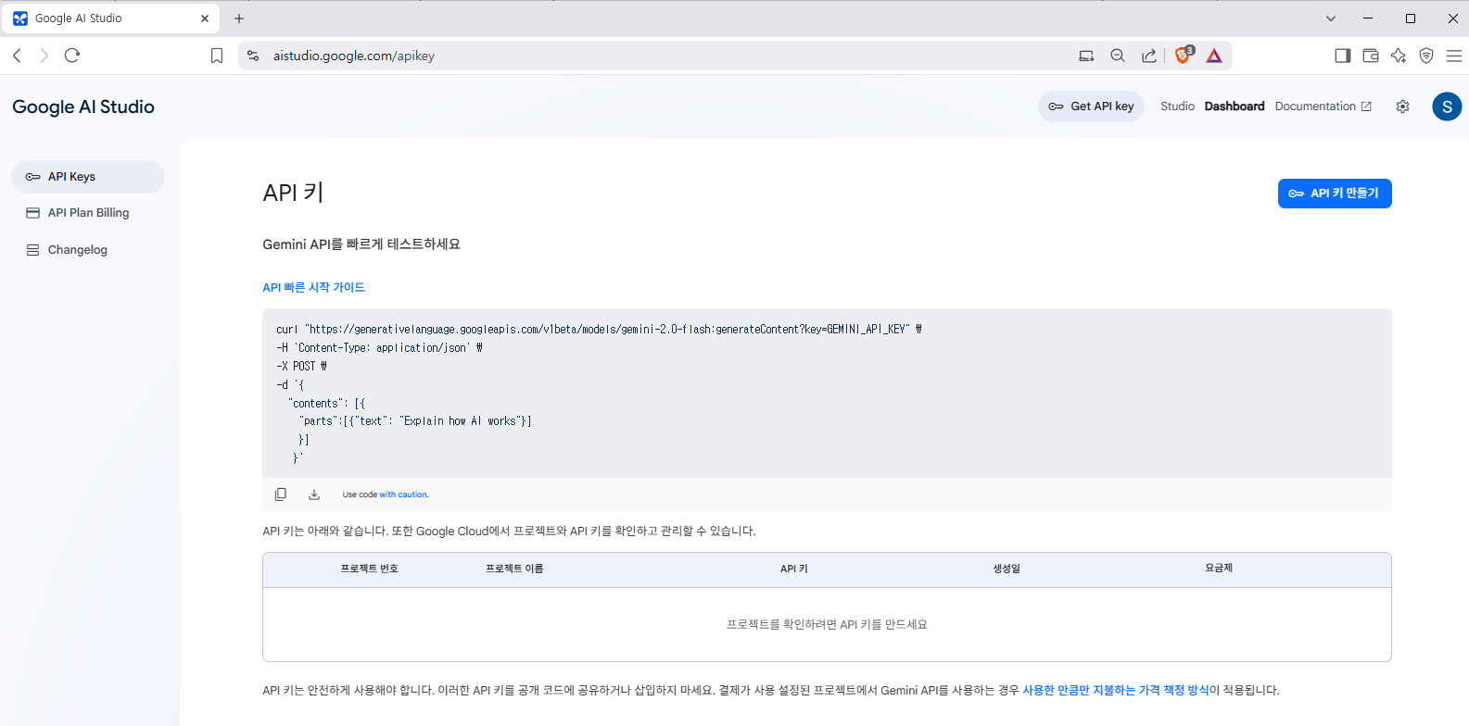Select the Dashboard tab

(x=1235, y=106)
